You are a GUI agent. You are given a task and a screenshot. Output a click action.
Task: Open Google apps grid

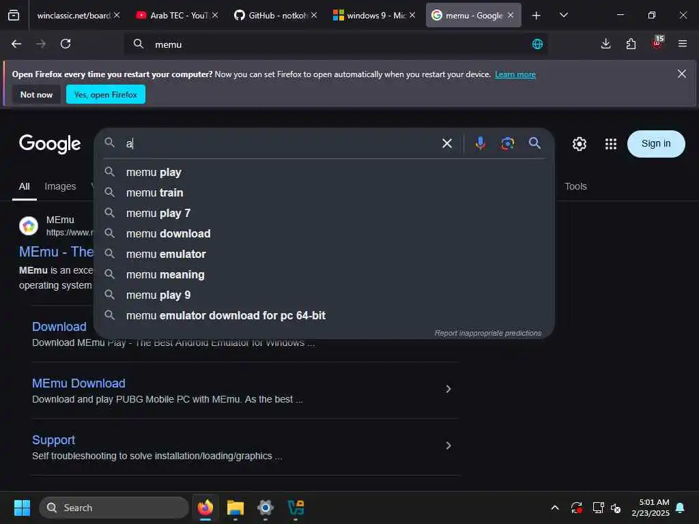click(x=610, y=144)
